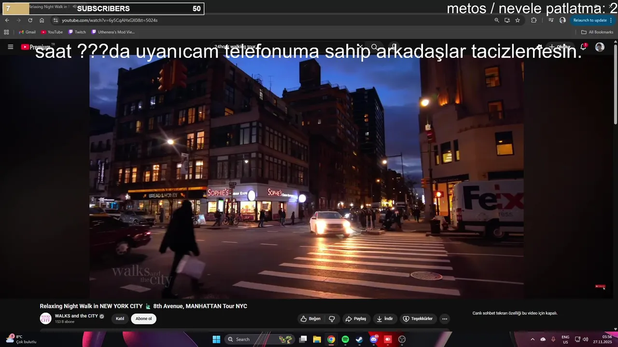Click the zoom magnifier icon in address bar
618x347 pixels.
[x=497, y=20]
